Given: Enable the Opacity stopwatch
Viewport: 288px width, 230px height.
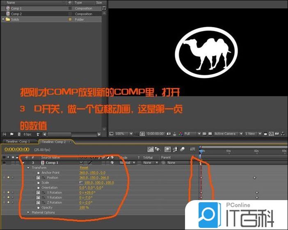Looking at the screenshot, I should click(38, 207).
